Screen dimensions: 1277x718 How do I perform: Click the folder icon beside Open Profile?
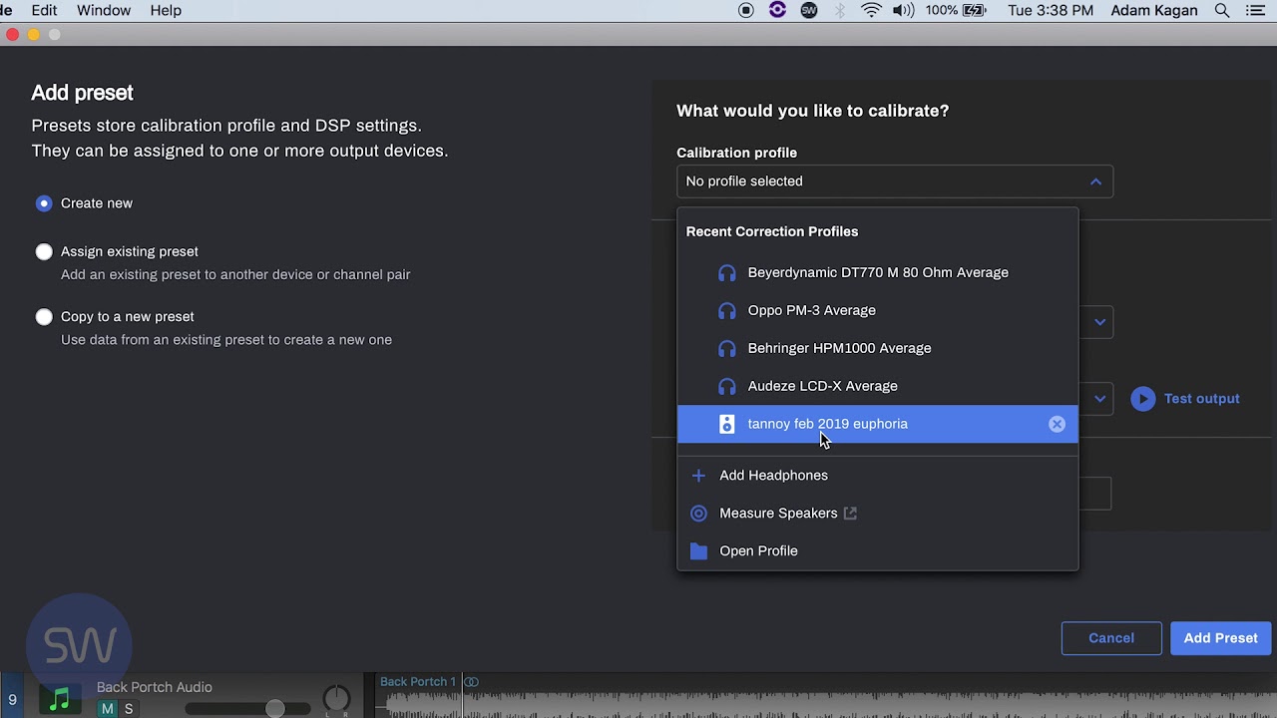coord(698,551)
